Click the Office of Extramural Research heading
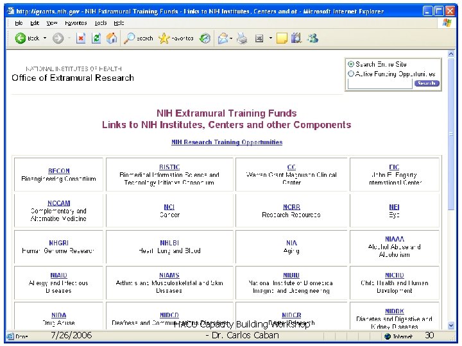Viewport: 462px width, 346px height. pos(73,78)
